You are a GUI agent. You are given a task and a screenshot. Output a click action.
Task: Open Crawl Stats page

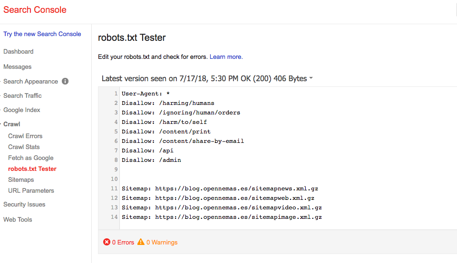click(24, 147)
